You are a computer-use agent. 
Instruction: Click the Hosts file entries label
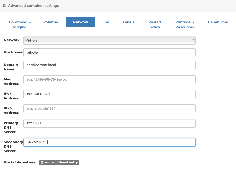(x=20, y=162)
